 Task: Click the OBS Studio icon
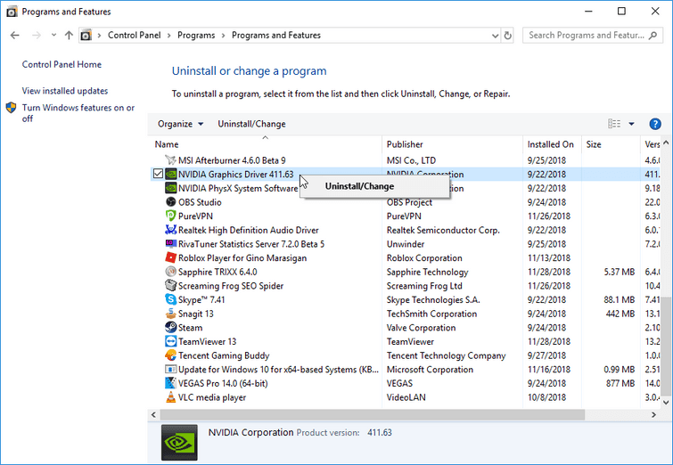[171, 202]
